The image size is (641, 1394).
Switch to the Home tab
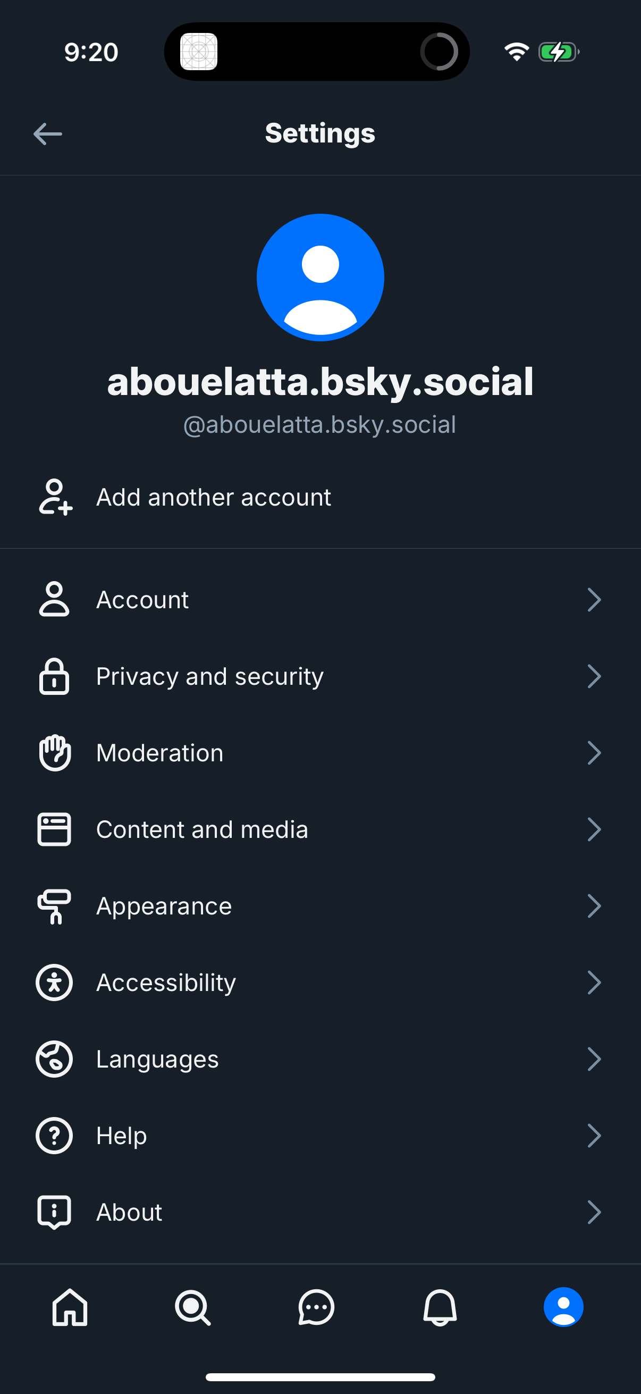click(70, 1309)
